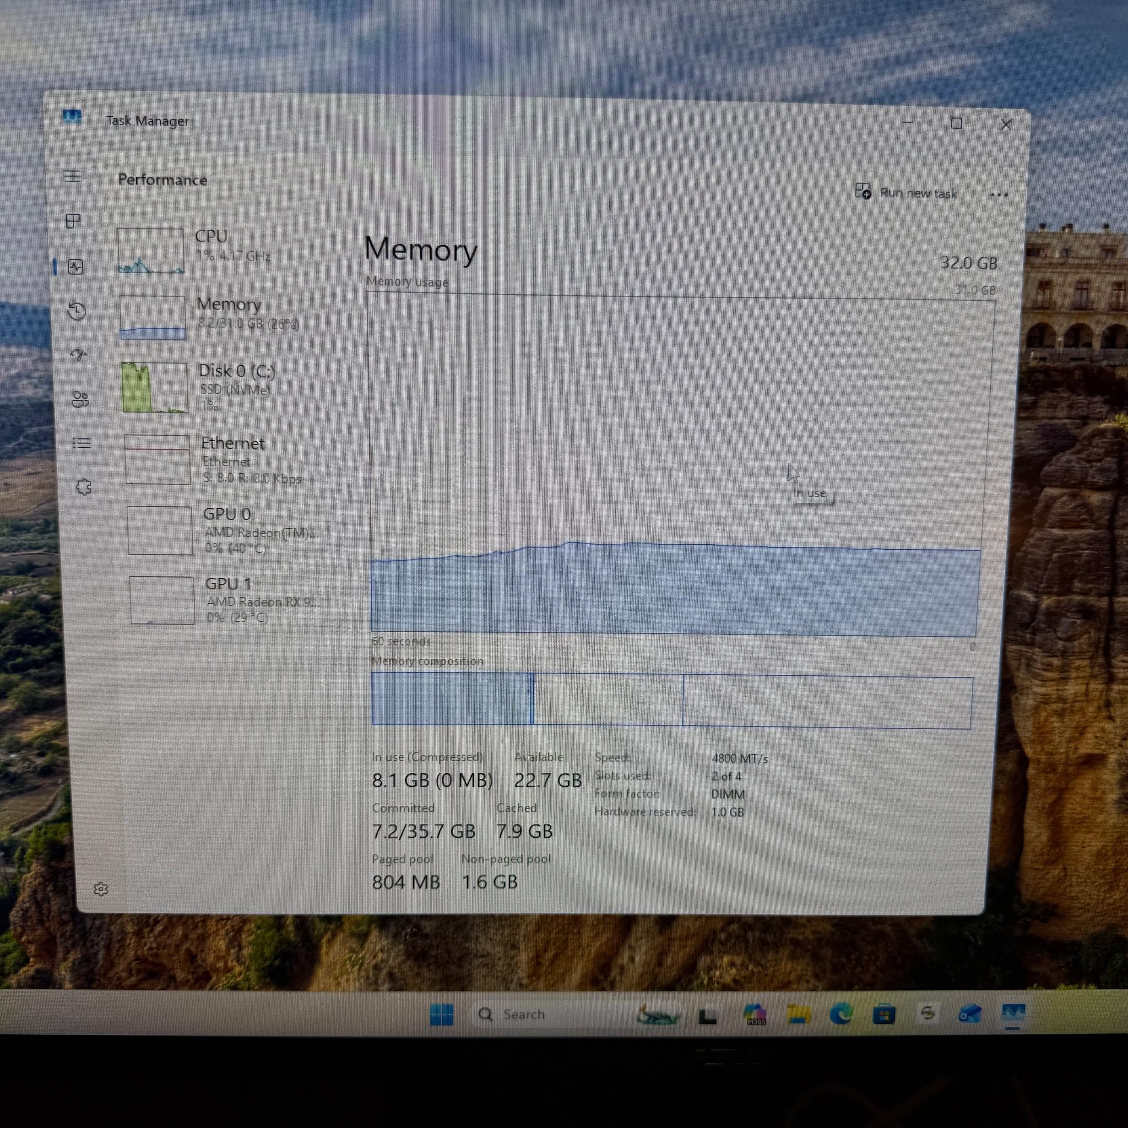Open Task Manager settings gear
Image resolution: width=1128 pixels, height=1128 pixels.
point(101,889)
